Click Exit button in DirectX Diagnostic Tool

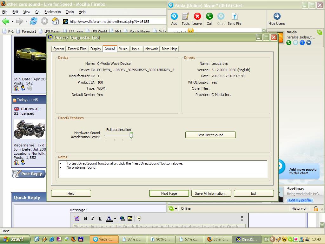click(254, 193)
